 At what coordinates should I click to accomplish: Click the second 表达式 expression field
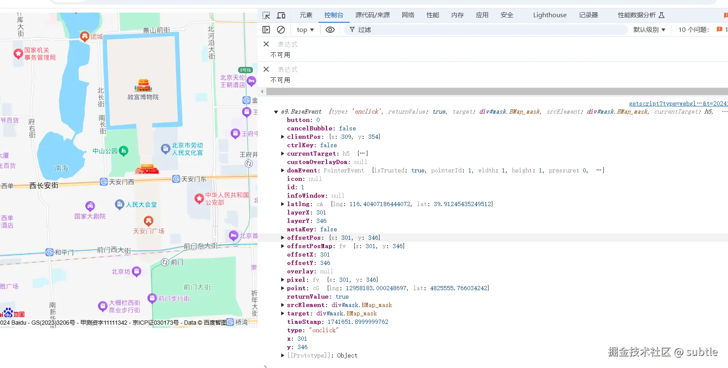tap(288, 69)
